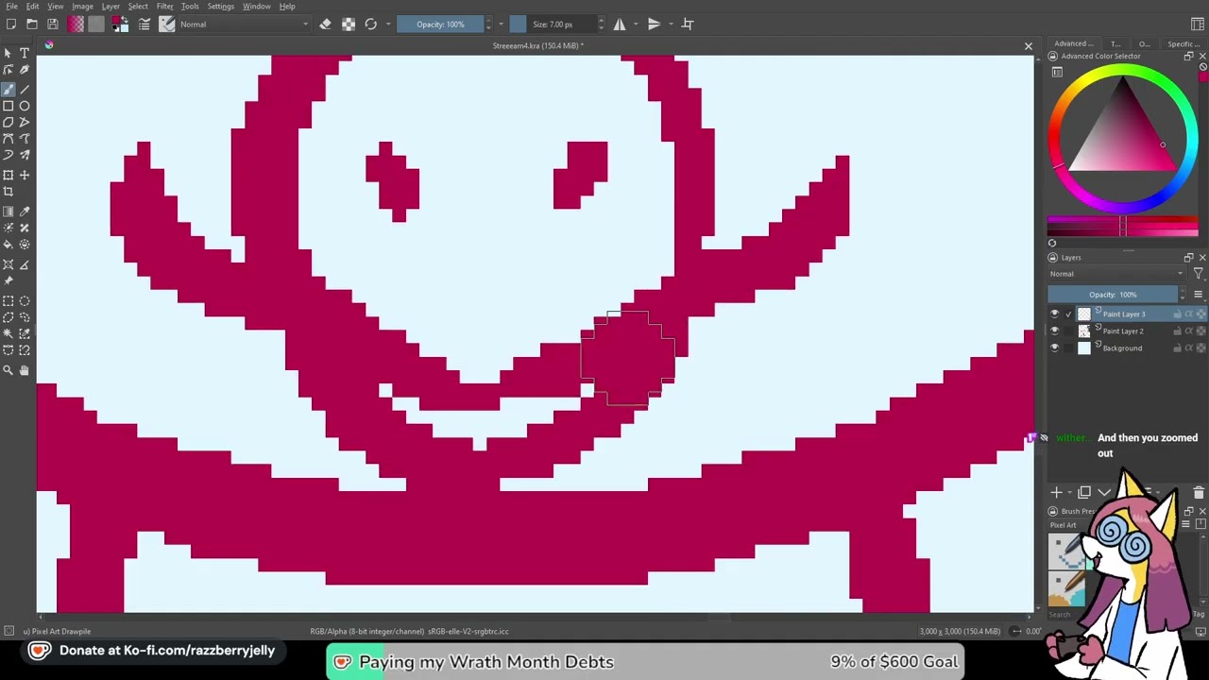Screen dimensions: 1209x680
Task: Open the brush settings editor
Action: coord(145,24)
